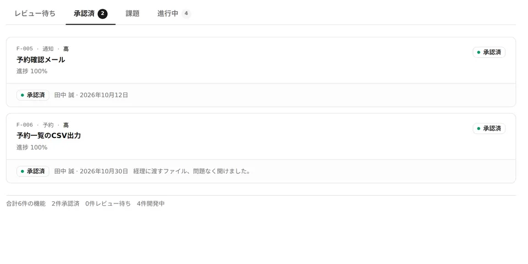Open the 予約確認メール feature title
The width and height of the screenshot is (528, 264).
click(41, 60)
